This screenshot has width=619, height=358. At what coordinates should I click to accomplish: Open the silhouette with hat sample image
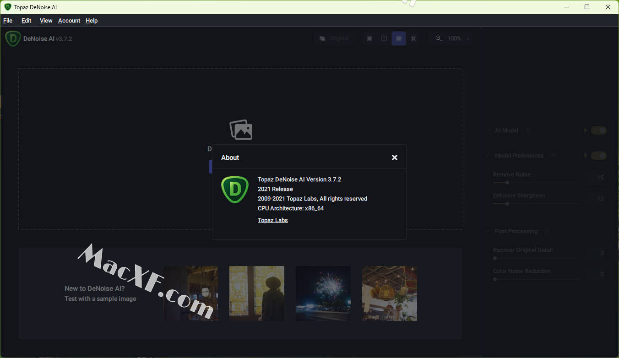coord(257,293)
